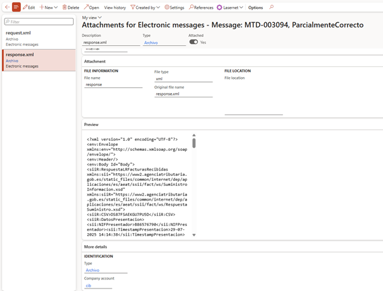Click View history
Screen dimensions: 383x291
115,8
